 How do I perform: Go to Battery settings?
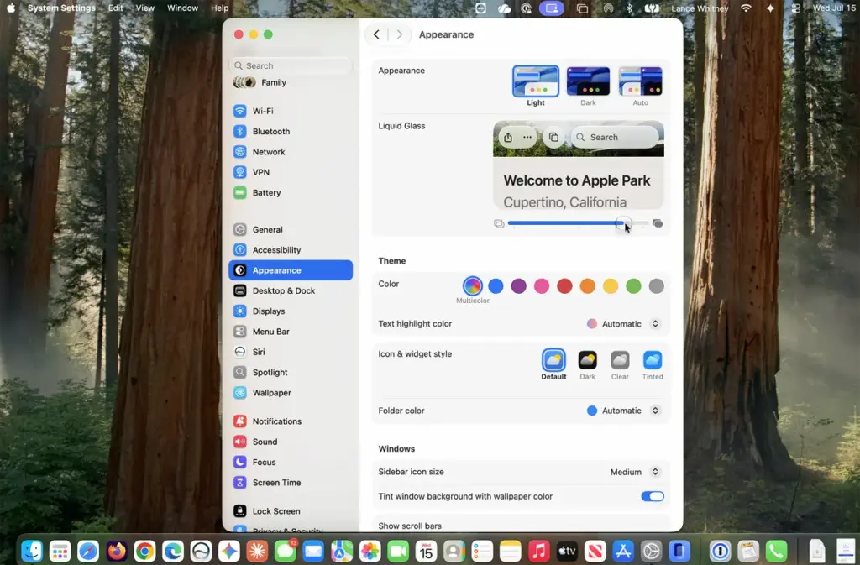click(x=291, y=192)
